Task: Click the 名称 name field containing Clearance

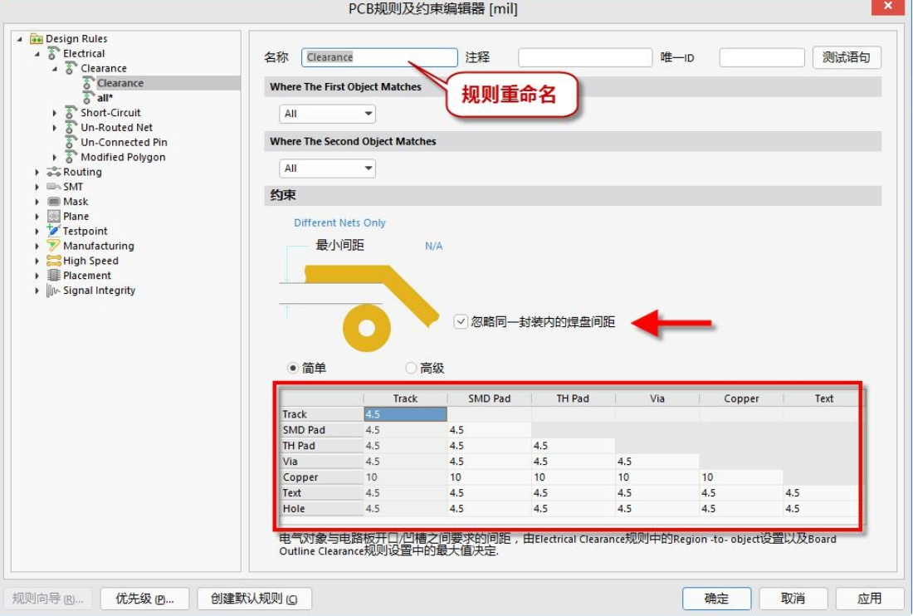Action: [x=379, y=57]
